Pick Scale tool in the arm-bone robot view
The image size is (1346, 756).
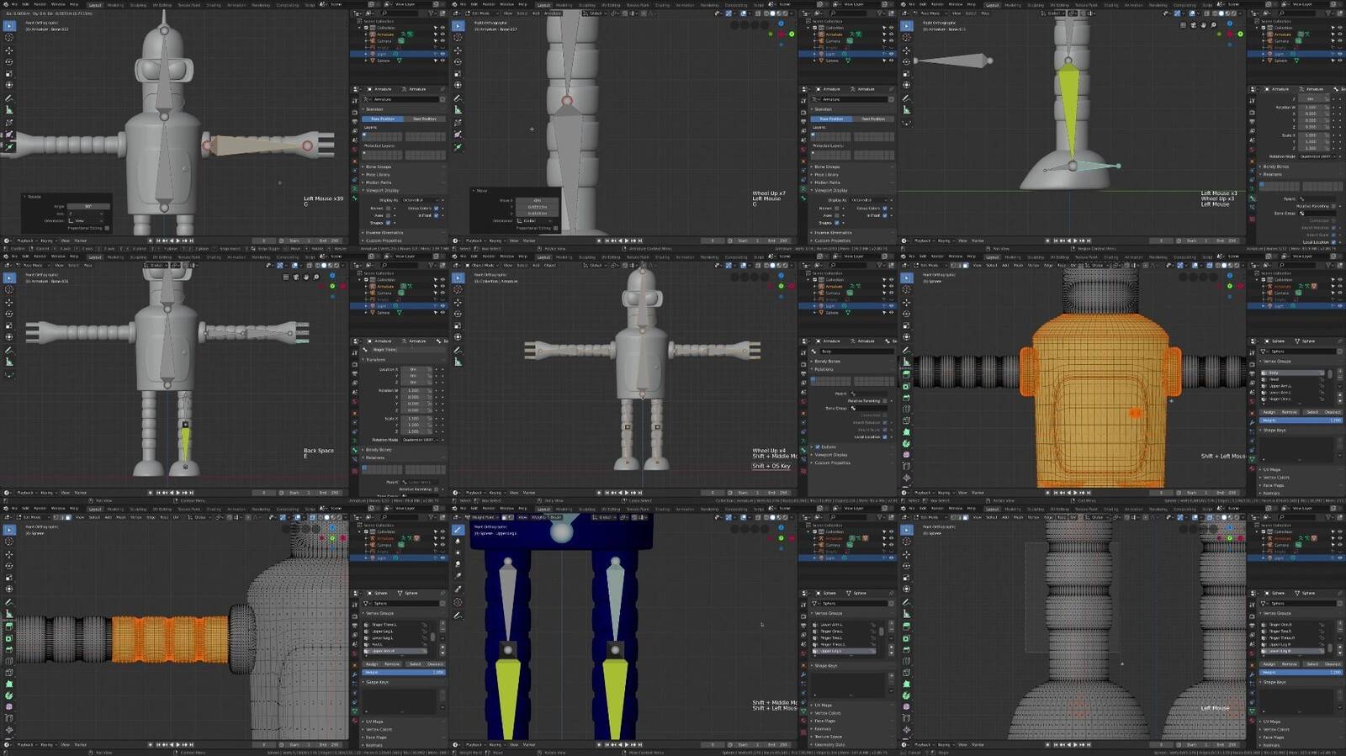coord(9,73)
